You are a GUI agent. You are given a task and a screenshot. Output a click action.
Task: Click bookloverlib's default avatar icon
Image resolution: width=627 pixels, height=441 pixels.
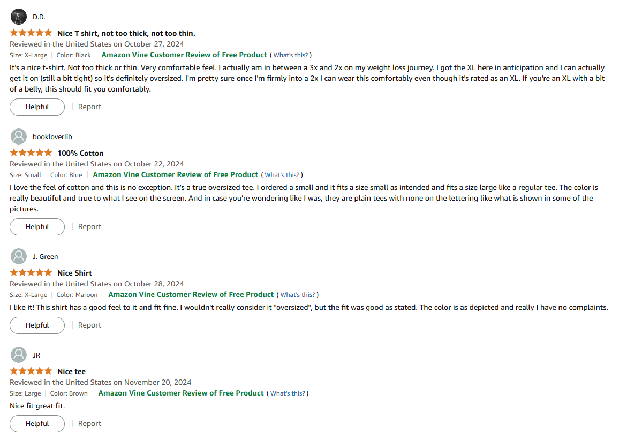click(18, 136)
